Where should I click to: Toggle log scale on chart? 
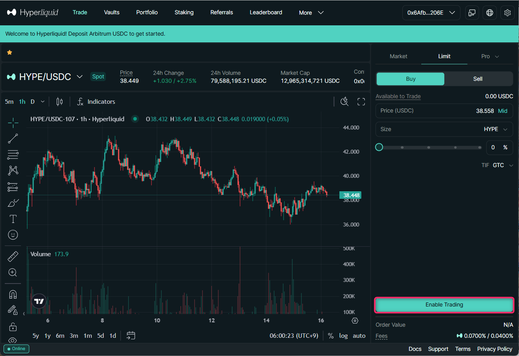click(343, 336)
